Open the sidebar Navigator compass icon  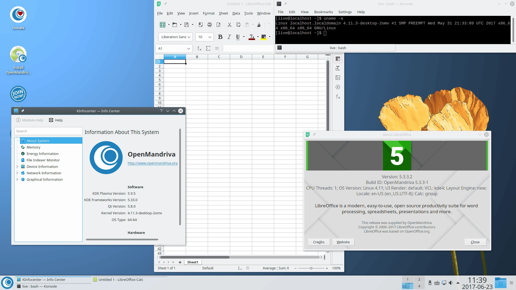click(x=338, y=87)
